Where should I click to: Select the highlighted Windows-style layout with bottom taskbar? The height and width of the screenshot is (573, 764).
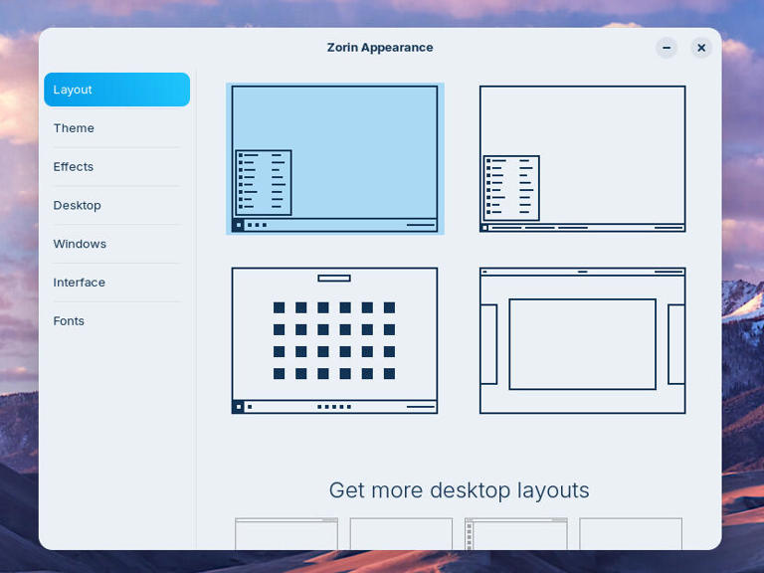(334, 159)
